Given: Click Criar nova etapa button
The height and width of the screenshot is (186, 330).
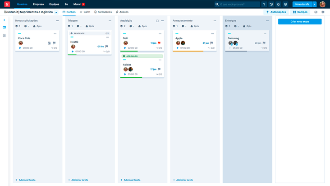Looking at the screenshot, I should click(x=300, y=22).
